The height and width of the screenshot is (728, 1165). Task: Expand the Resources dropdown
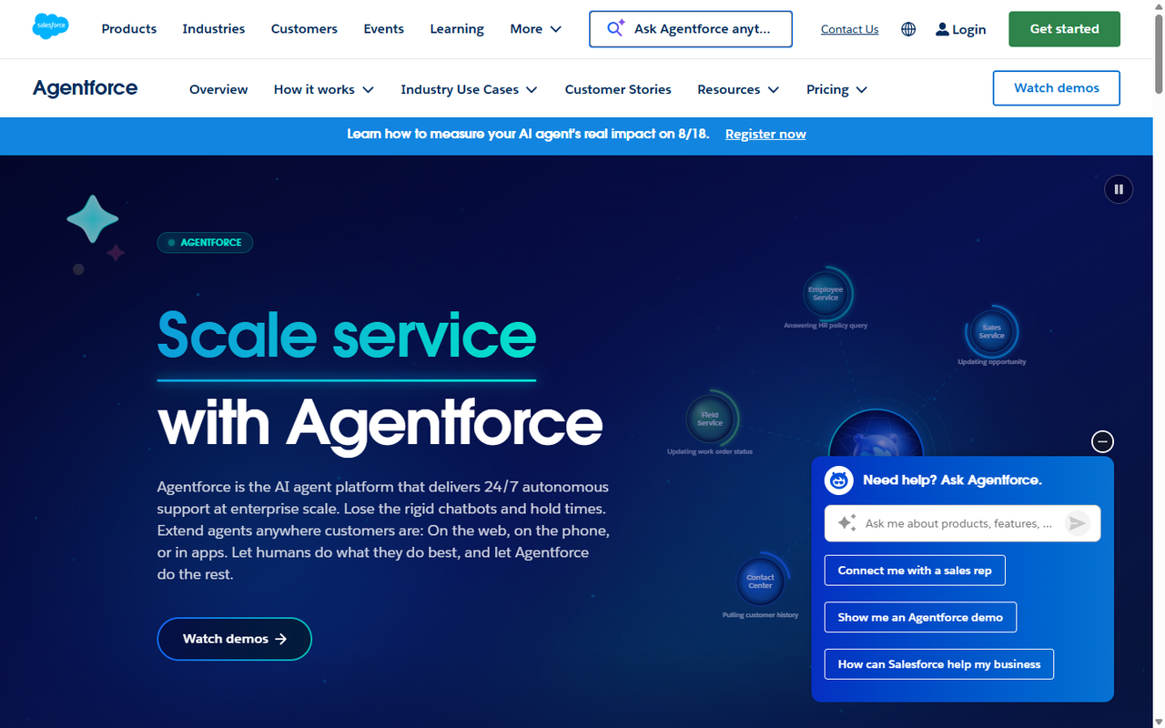[738, 89]
